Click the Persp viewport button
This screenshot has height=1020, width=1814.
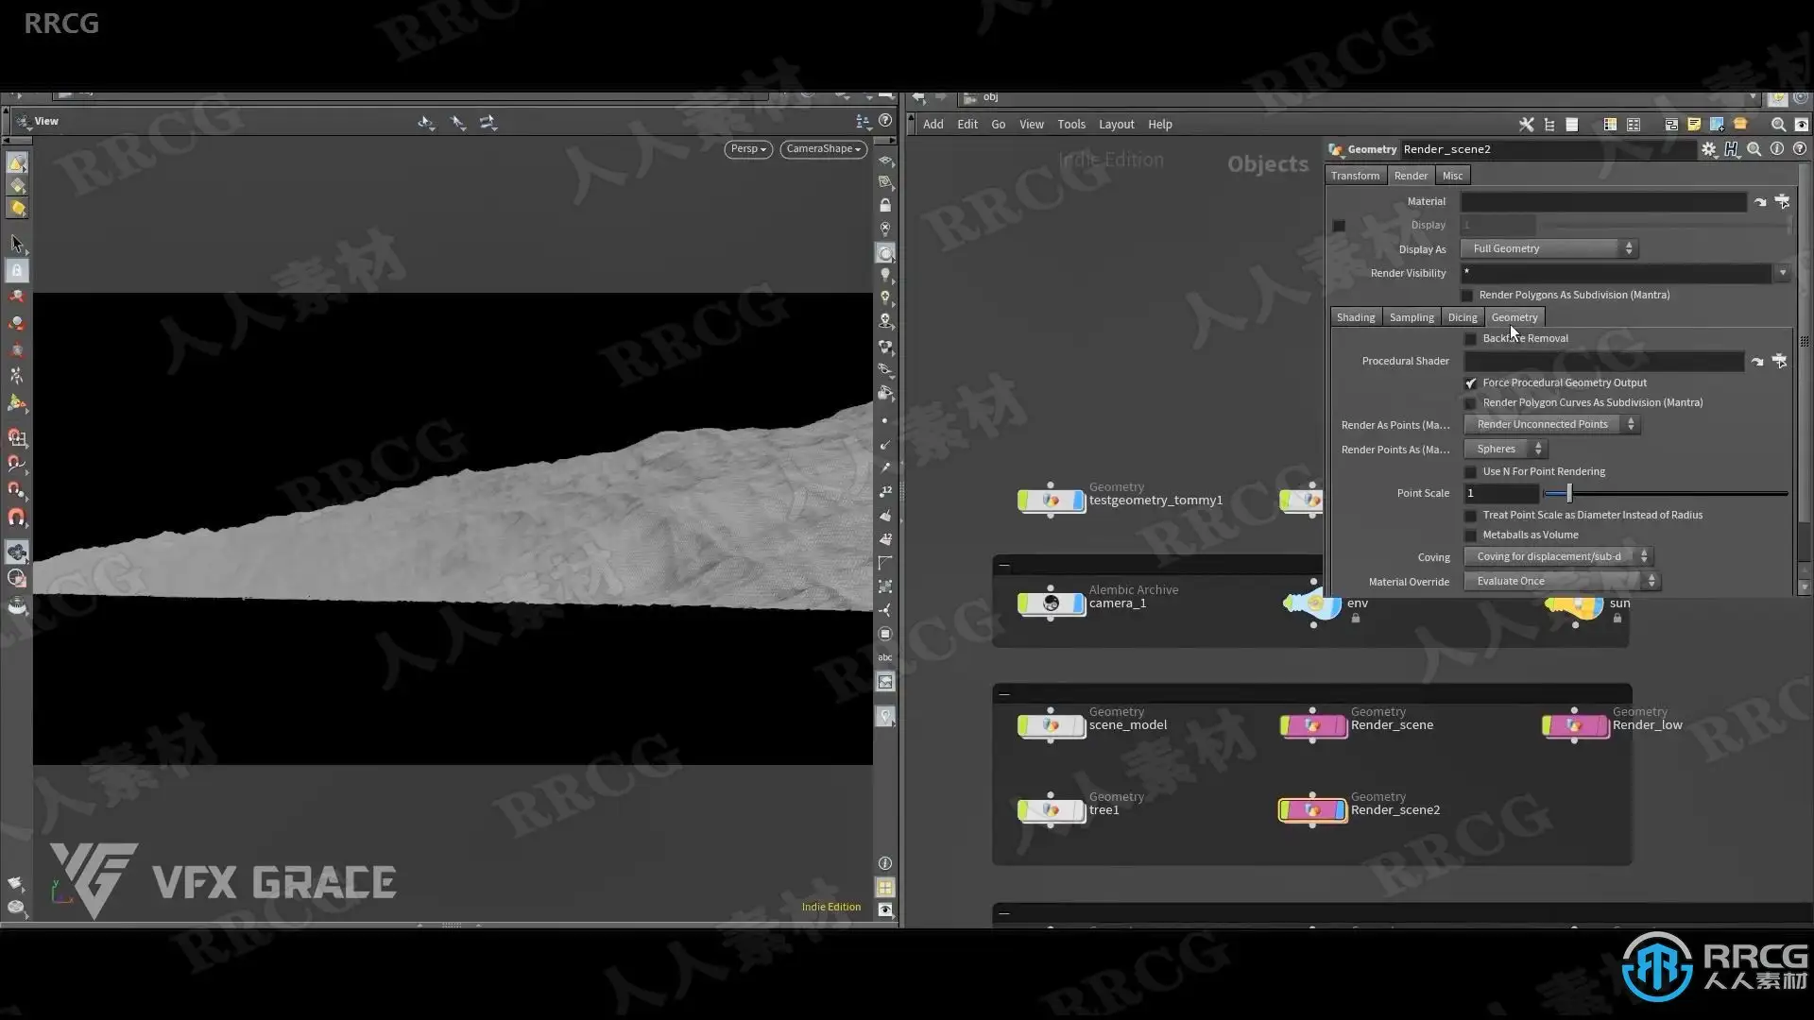(747, 149)
